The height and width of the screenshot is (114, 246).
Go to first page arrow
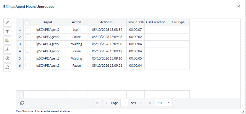[97, 103]
